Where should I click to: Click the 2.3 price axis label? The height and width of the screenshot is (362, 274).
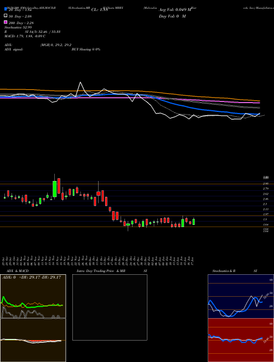265,204
